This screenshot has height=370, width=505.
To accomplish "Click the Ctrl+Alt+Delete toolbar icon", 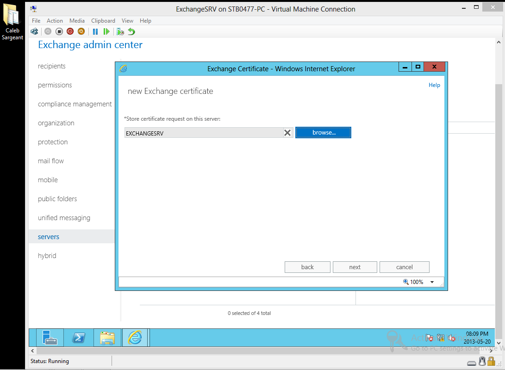I will click(x=34, y=31).
